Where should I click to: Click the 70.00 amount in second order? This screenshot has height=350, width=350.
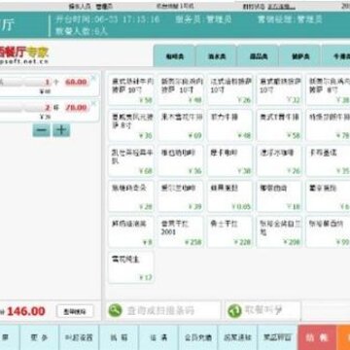coord(76,108)
